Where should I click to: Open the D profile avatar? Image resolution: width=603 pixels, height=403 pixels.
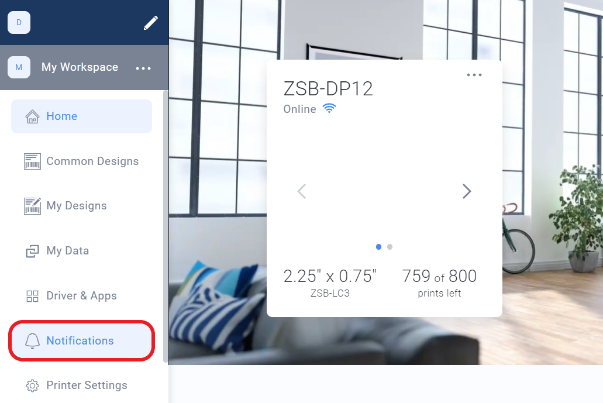(19, 22)
